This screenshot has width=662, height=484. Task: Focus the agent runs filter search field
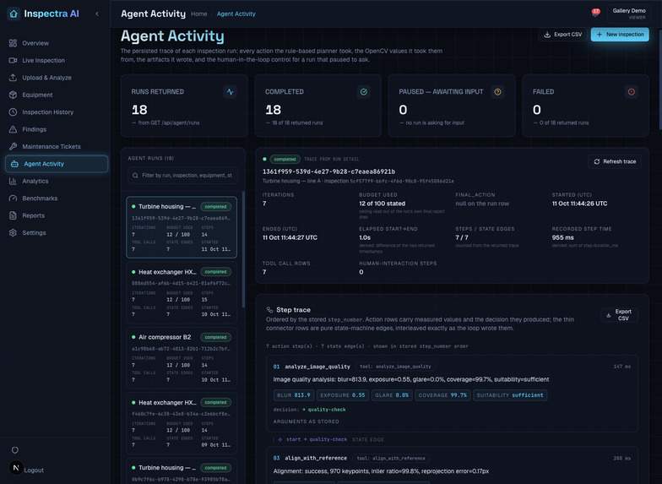(182, 176)
